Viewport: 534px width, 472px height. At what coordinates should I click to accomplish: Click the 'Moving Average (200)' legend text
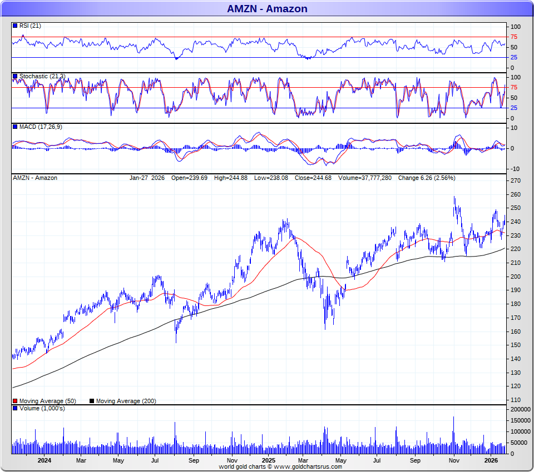(126, 401)
